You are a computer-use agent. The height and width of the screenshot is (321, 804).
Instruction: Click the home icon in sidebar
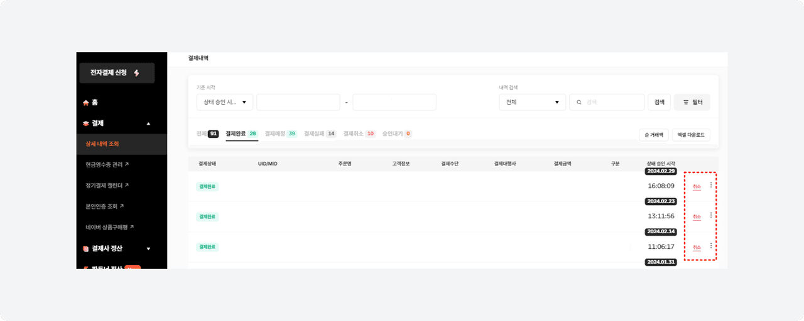[86, 102]
